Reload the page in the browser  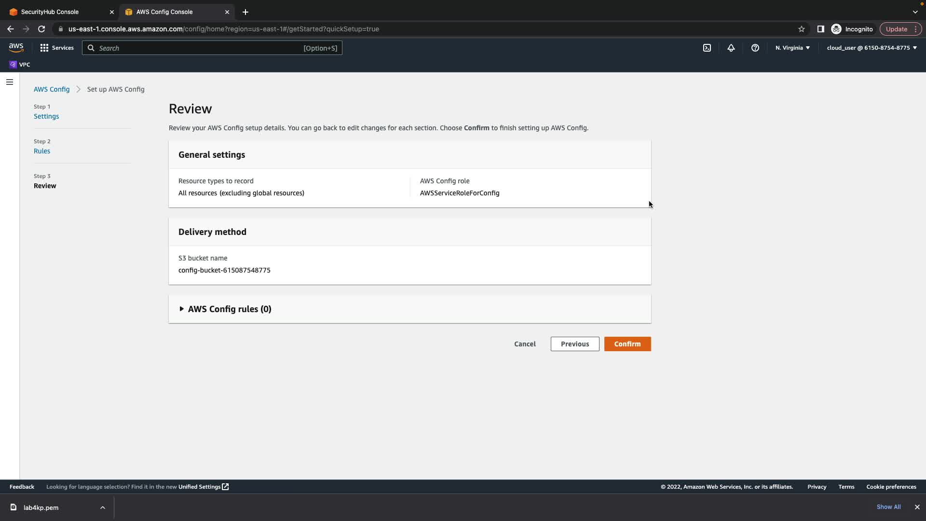coord(41,29)
